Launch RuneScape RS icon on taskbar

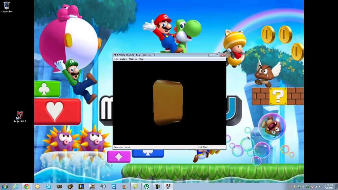click(59, 186)
